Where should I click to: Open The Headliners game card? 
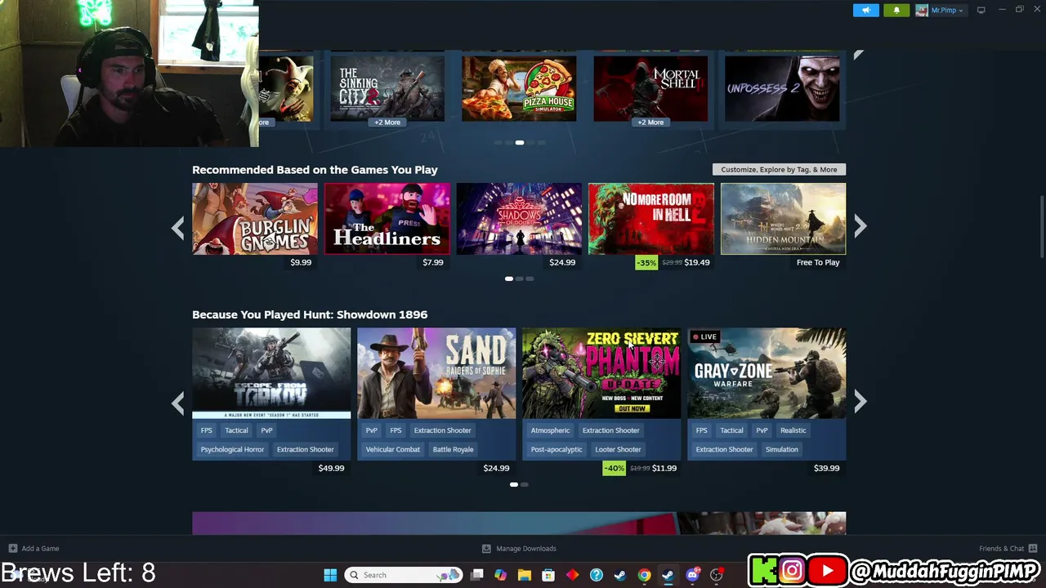[x=387, y=219]
